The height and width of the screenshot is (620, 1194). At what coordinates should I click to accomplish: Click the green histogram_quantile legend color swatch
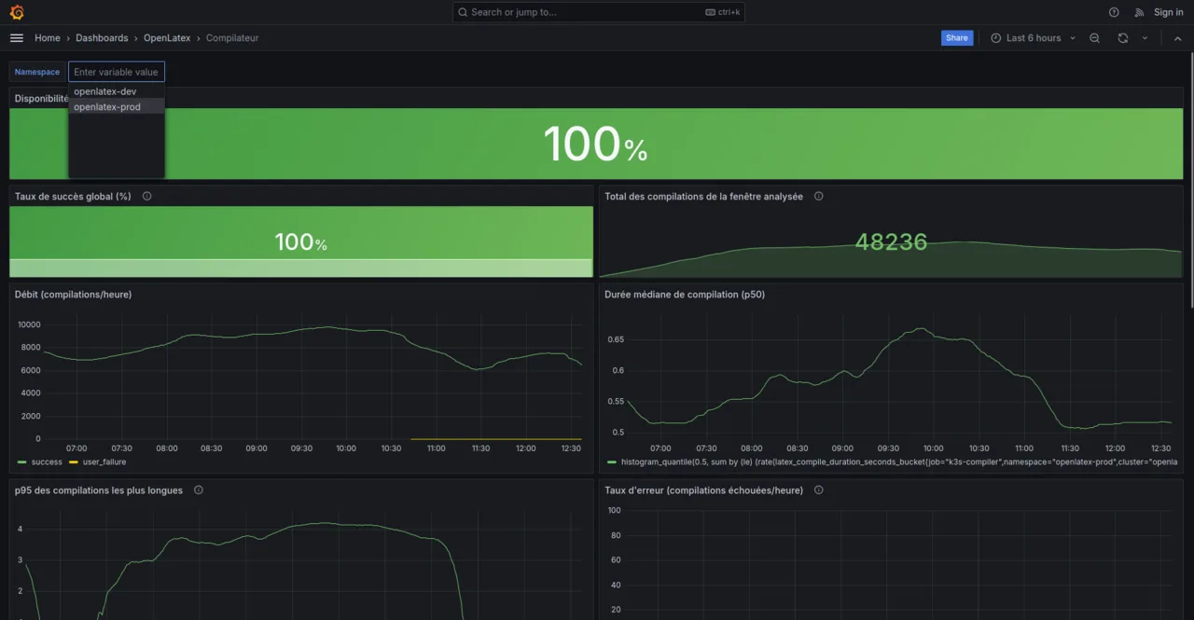coord(612,462)
